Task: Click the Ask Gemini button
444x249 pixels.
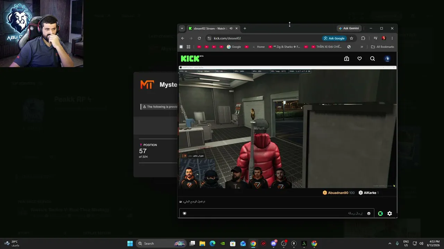Action: click(349, 28)
